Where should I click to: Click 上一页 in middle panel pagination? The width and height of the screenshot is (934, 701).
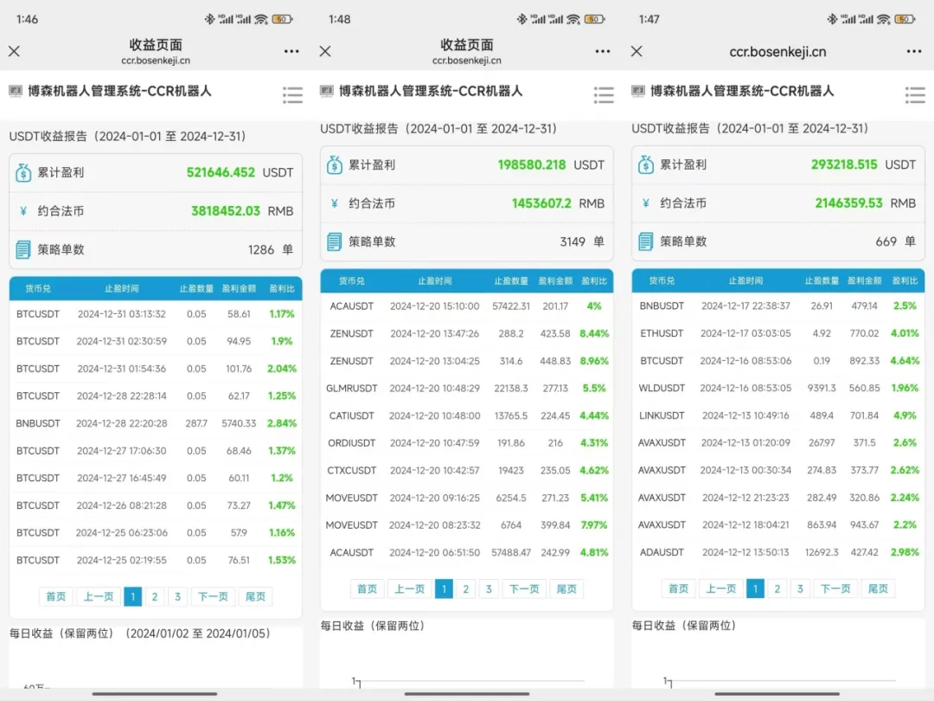coord(410,589)
